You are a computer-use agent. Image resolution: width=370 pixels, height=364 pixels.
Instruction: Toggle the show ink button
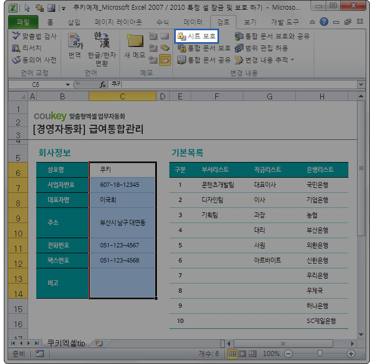pos(165,60)
